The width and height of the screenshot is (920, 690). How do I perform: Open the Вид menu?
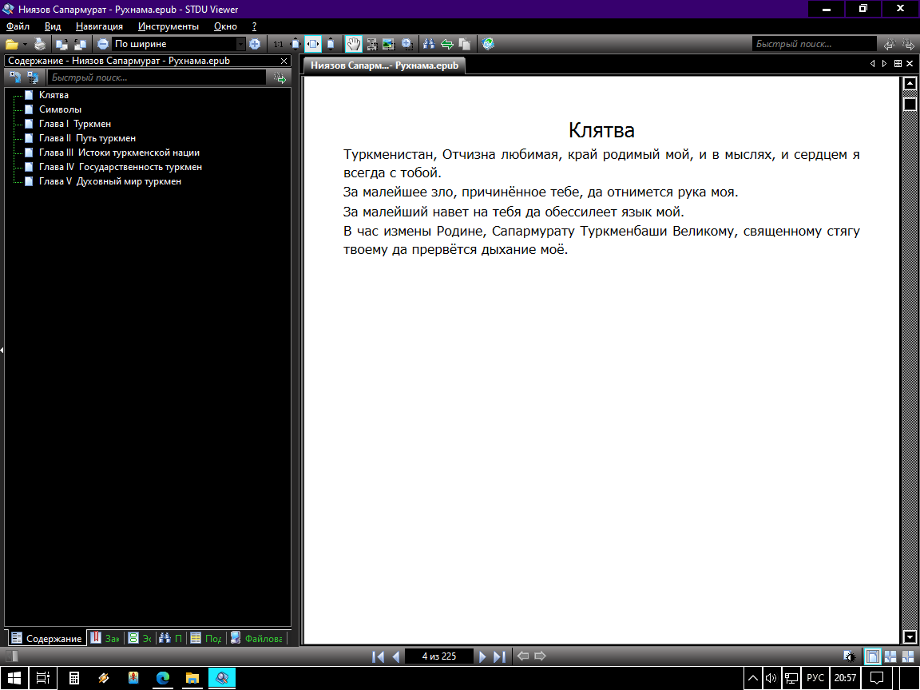[x=53, y=26]
